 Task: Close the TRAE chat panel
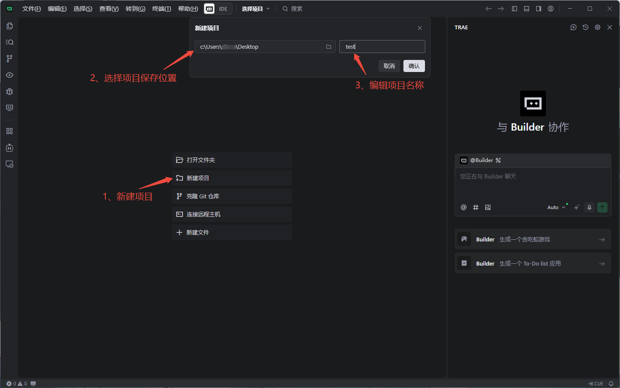(610, 28)
